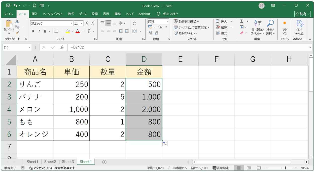Toggle Middle Align vertical alignment

pos(108,23)
